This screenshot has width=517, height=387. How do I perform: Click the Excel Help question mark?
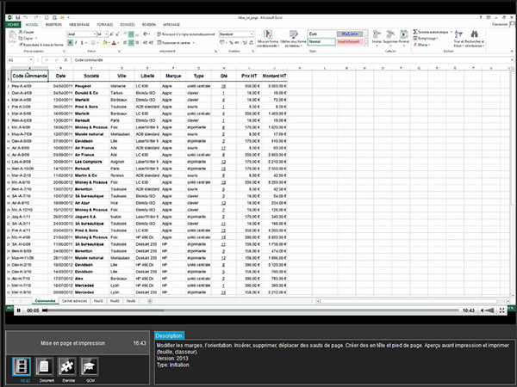click(x=481, y=17)
